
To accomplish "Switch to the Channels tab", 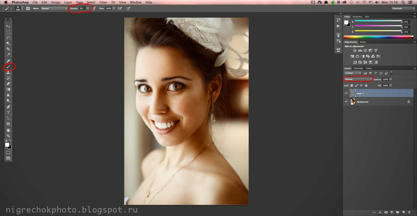I will coord(358,68).
